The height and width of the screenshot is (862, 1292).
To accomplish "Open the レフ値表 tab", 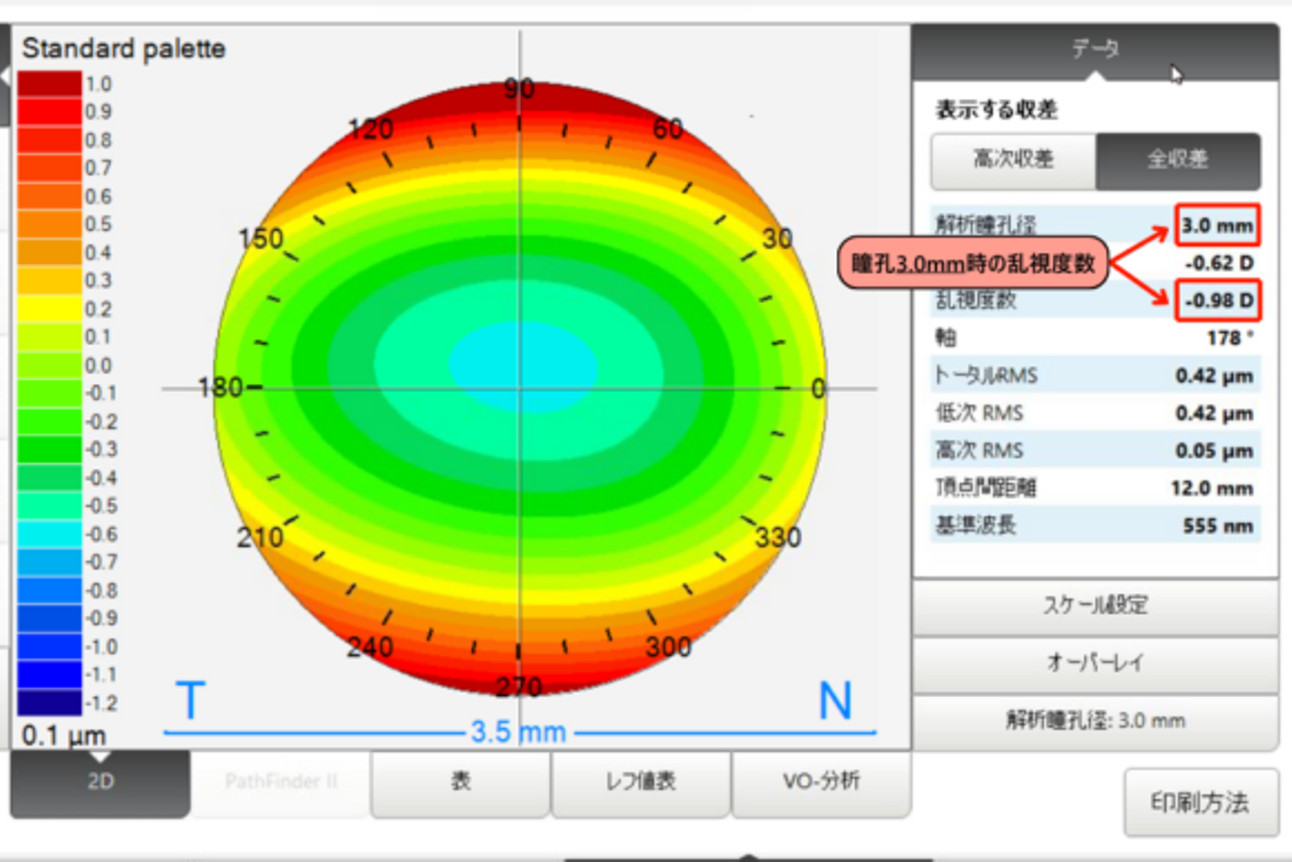I will coord(641,783).
